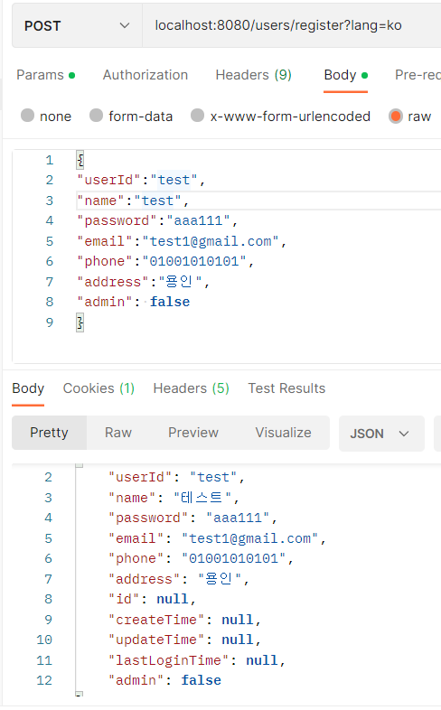Screen dimensions: 441x710
Task: Open the response Body tab
Action: (28, 388)
